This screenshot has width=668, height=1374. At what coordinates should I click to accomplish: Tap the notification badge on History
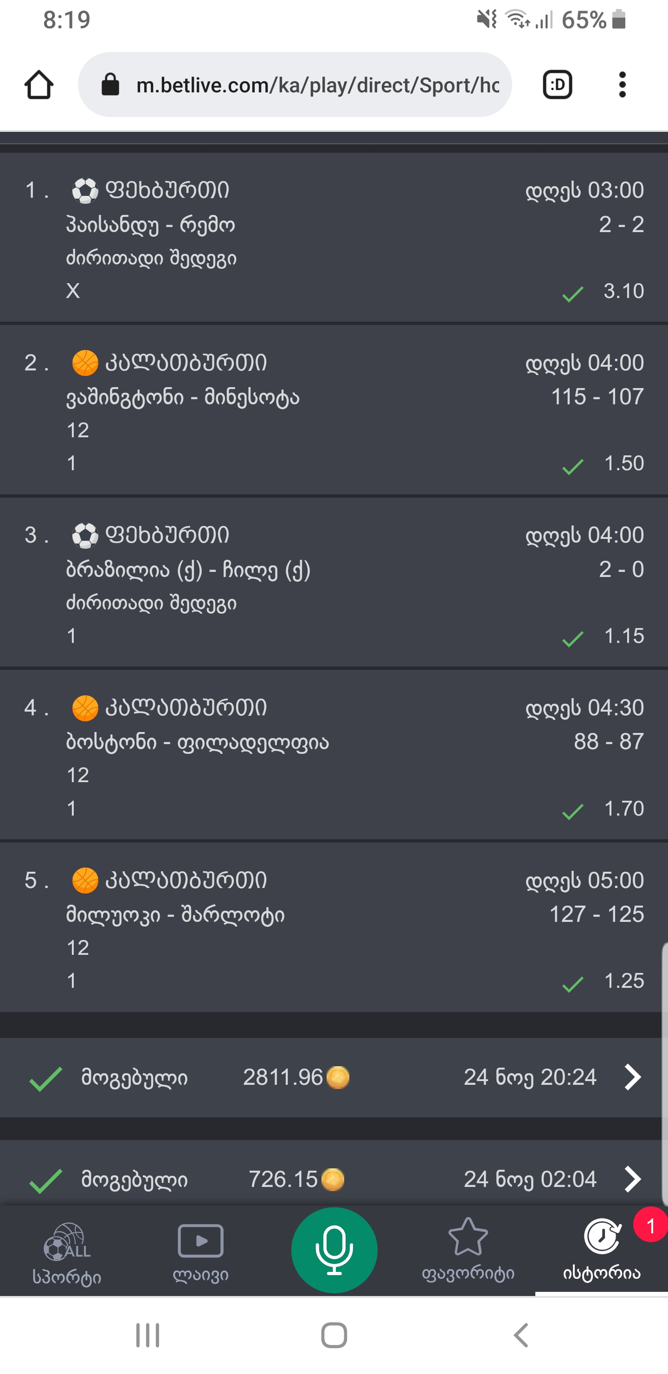(650, 1225)
